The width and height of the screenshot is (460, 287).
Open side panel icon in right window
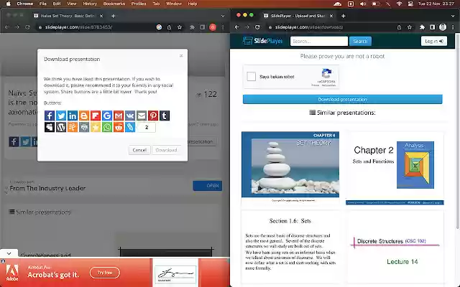pos(433,27)
